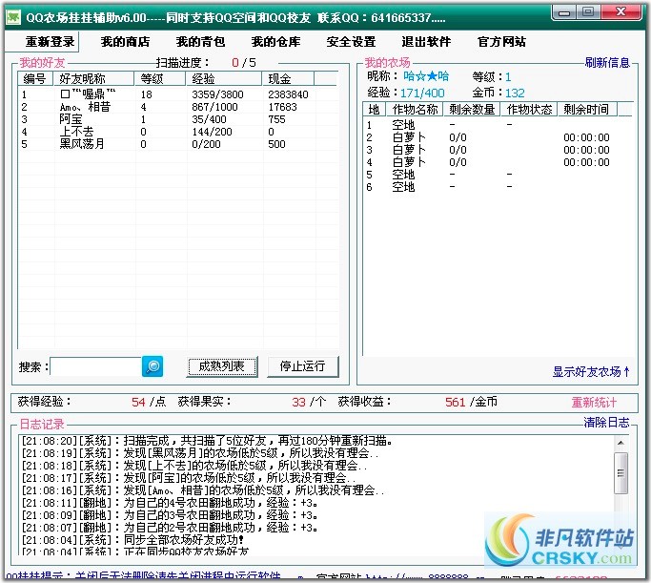The width and height of the screenshot is (651, 583).
Task: Expand 显示好友农场 link
Action: point(591,371)
